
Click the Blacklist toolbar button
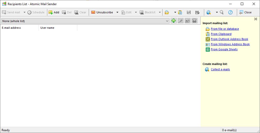coord(148,12)
